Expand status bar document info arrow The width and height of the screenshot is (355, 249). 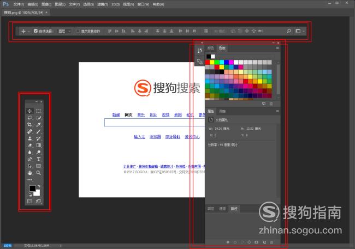(61, 245)
